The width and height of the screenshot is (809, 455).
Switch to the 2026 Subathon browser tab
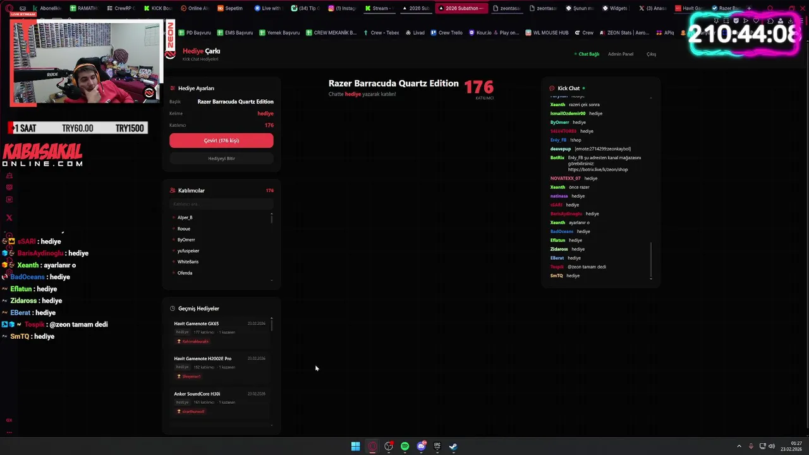click(x=461, y=8)
